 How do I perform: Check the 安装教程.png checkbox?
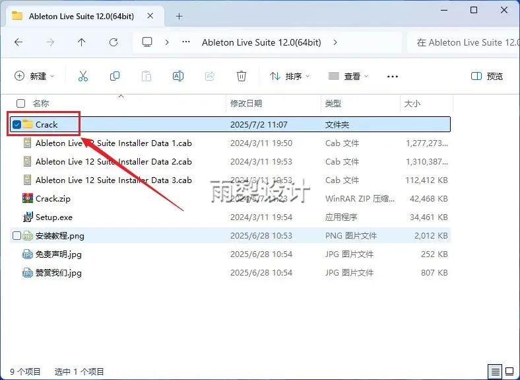point(16,235)
